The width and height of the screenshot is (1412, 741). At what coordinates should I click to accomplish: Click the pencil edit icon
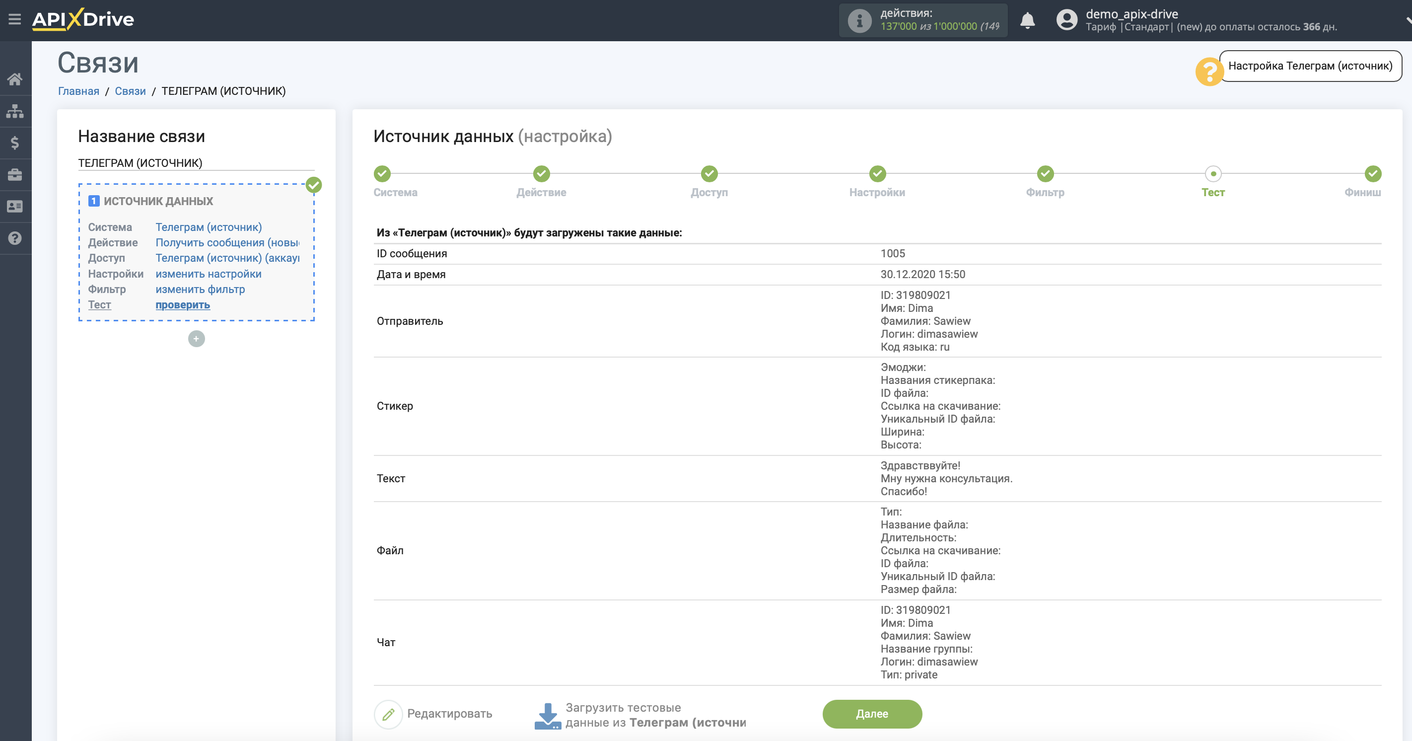389,714
